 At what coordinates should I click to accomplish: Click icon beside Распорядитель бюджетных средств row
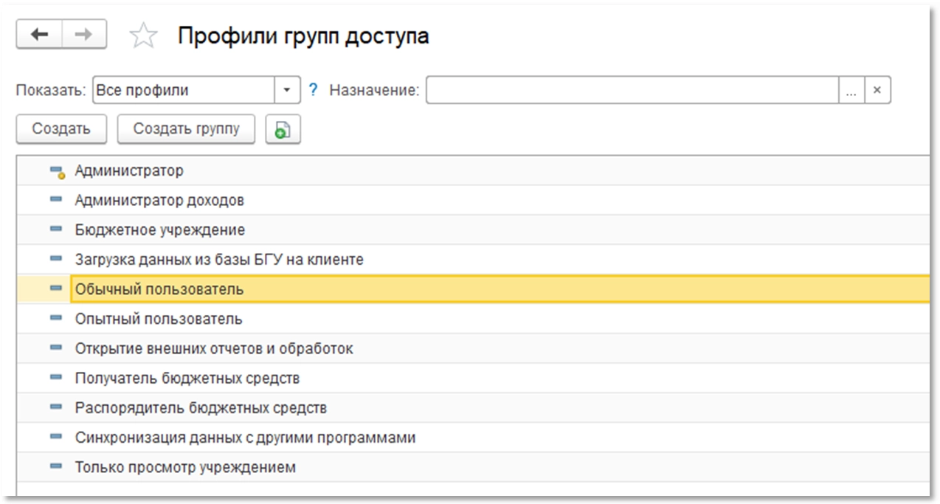(x=55, y=407)
